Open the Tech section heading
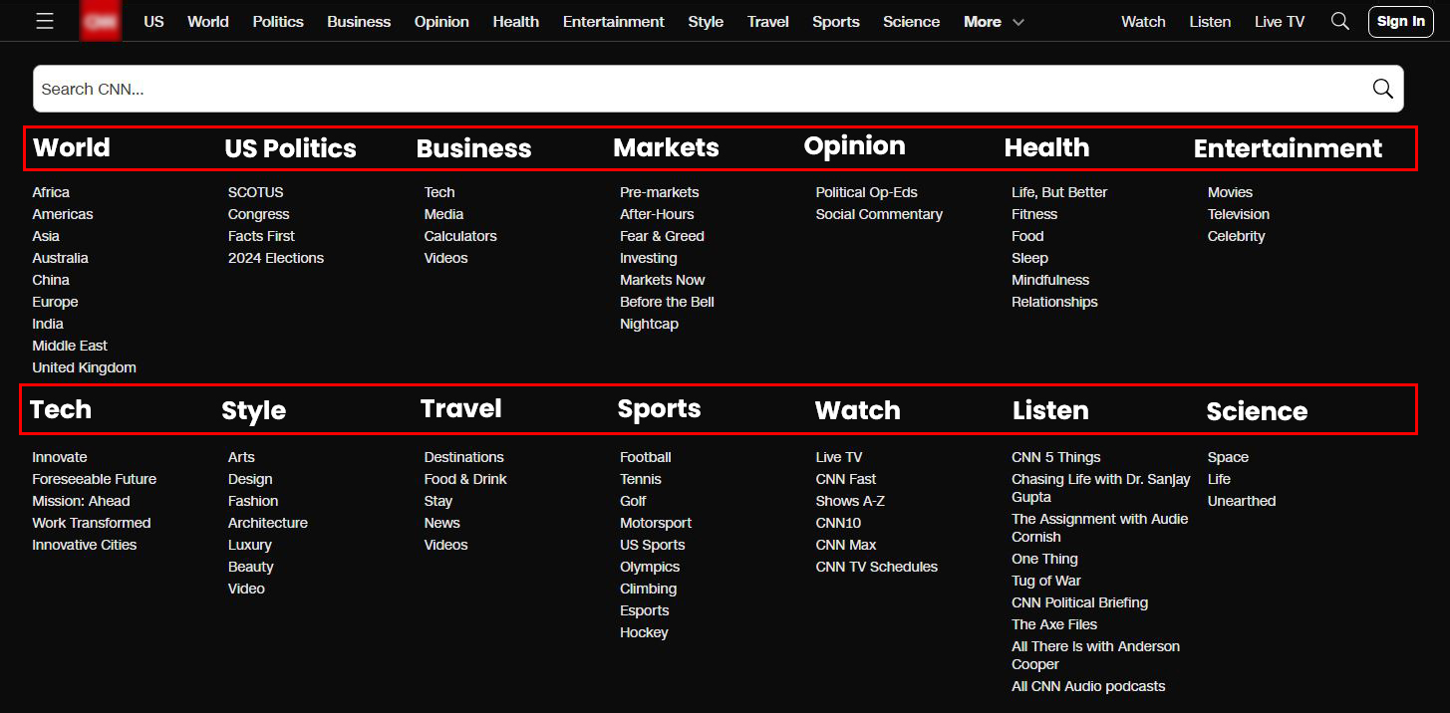This screenshot has width=1450, height=713. 61,409
